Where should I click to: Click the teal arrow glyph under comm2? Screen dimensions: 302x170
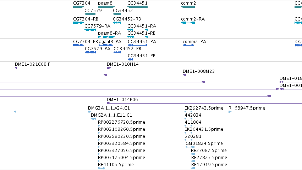pos(188,7)
